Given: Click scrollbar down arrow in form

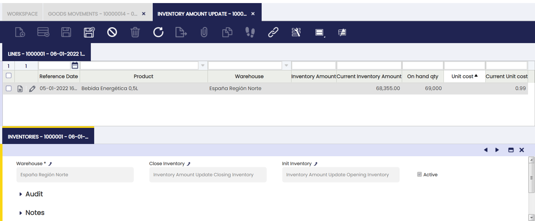Looking at the screenshot, I should 532,217.
